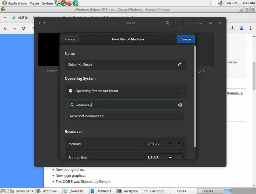Go back in Chrome

coord(5,28)
